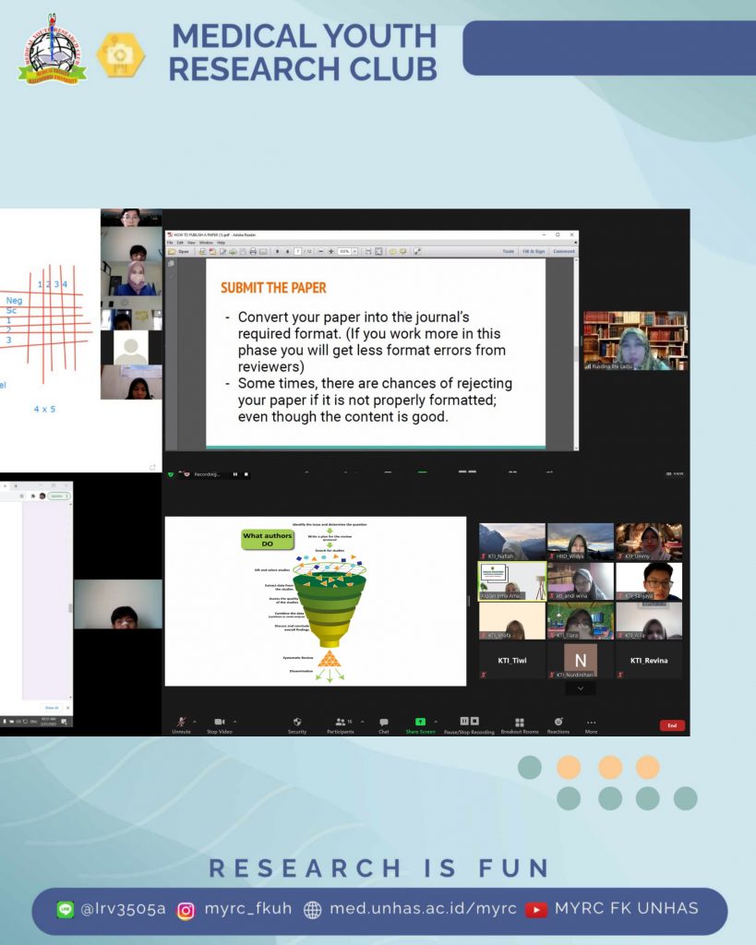The width and height of the screenshot is (756, 945).
Task: Pause recording using indicator pause button
Action: (x=235, y=474)
